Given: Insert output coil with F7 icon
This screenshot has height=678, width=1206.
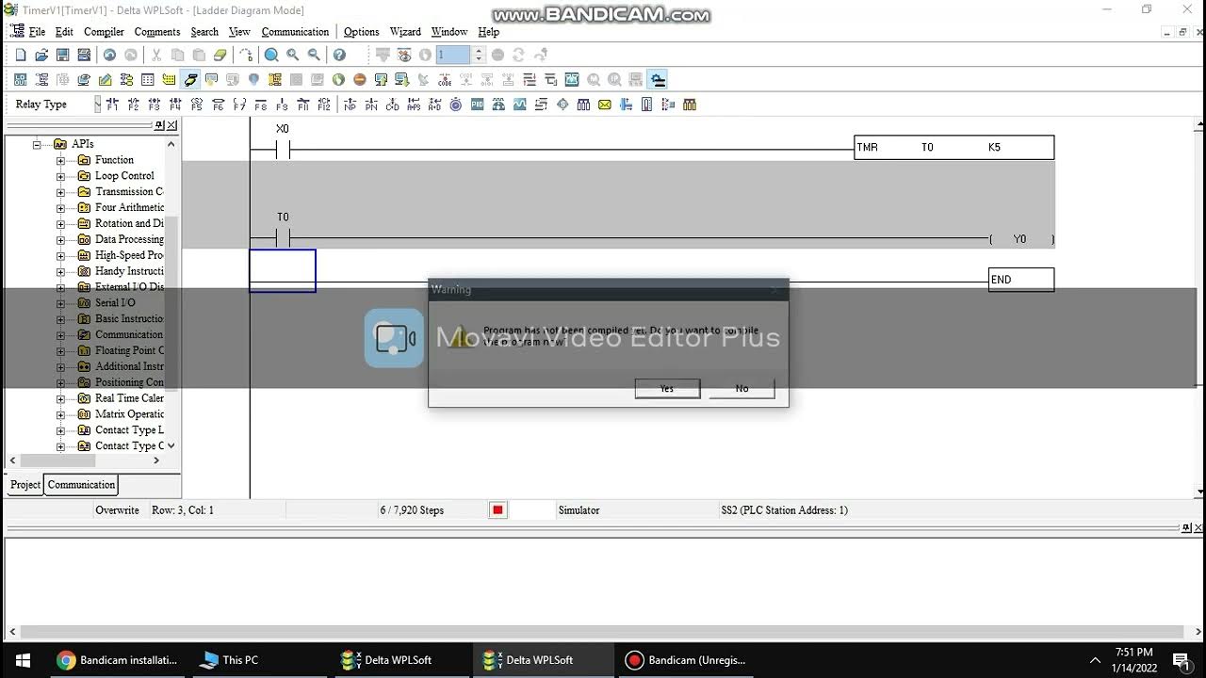Looking at the screenshot, I should click(x=239, y=105).
